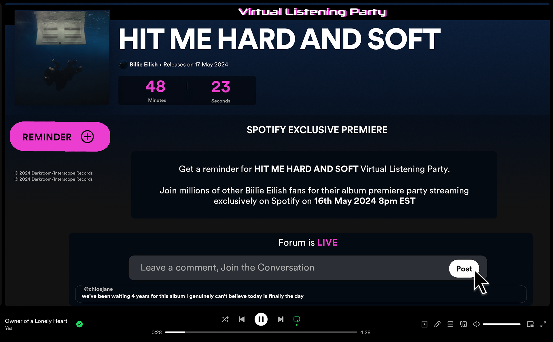Adjust the volume slider
The height and width of the screenshot is (342, 553).
click(x=501, y=324)
